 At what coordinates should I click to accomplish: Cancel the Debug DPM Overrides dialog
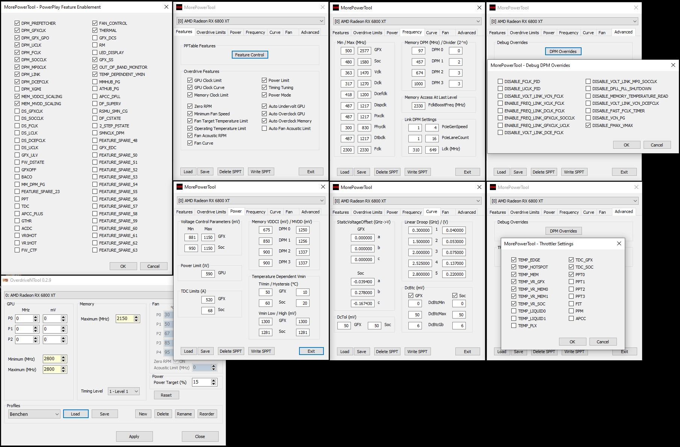click(657, 145)
